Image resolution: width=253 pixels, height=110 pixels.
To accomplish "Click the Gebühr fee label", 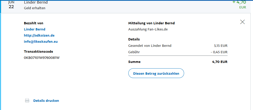I will coord(134,52).
